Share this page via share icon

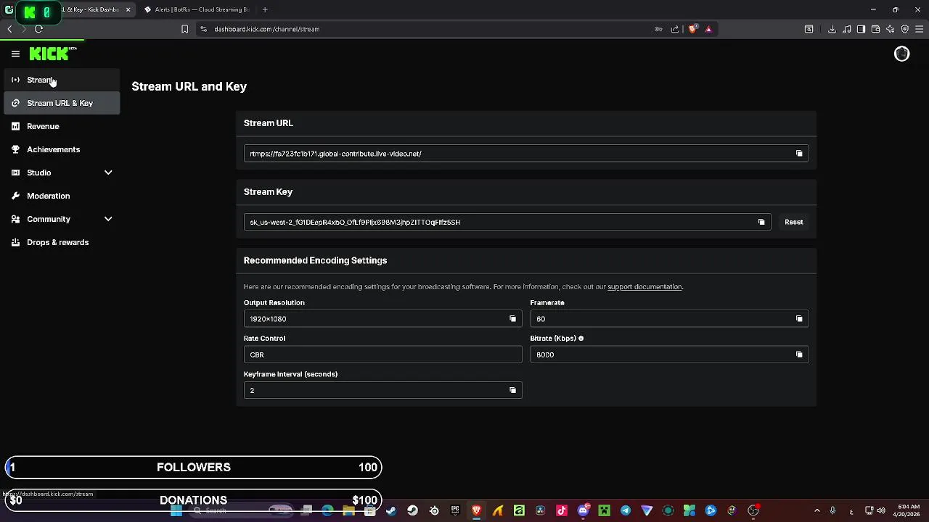(x=675, y=29)
